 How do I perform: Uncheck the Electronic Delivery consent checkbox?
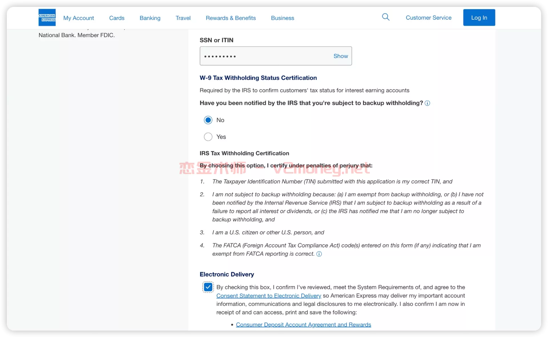[208, 287]
